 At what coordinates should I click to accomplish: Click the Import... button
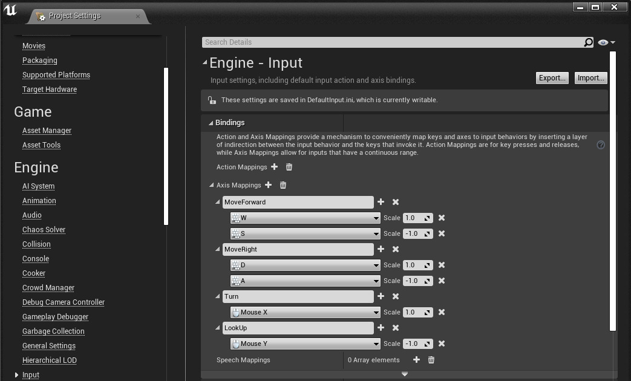[x=590, y=77]
